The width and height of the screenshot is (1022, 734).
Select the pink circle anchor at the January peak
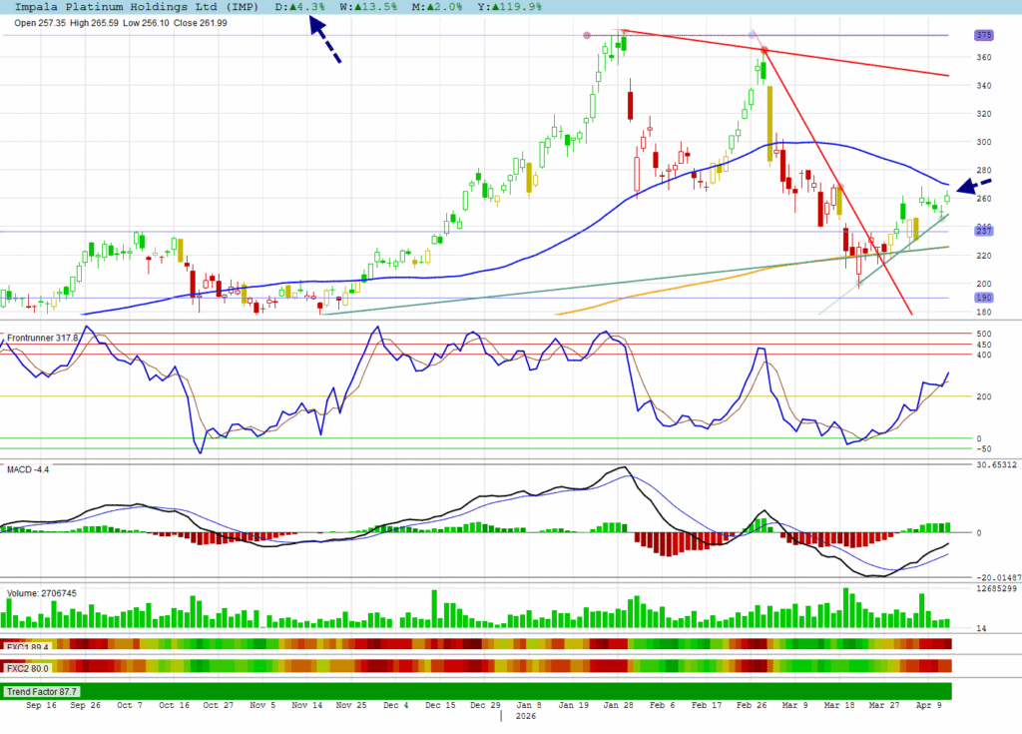(588, 35)
